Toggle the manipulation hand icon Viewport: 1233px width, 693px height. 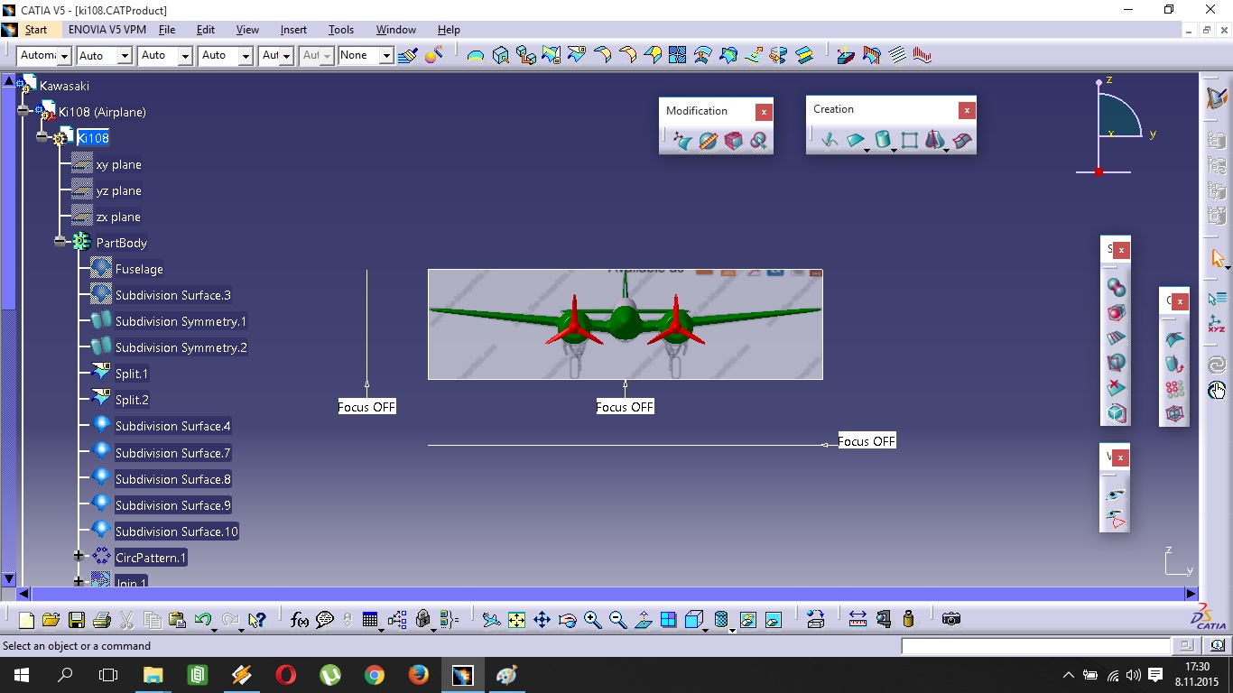[x=1217, y=390]
